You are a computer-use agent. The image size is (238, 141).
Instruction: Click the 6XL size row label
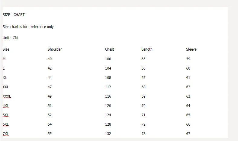(x=6, y=124)
